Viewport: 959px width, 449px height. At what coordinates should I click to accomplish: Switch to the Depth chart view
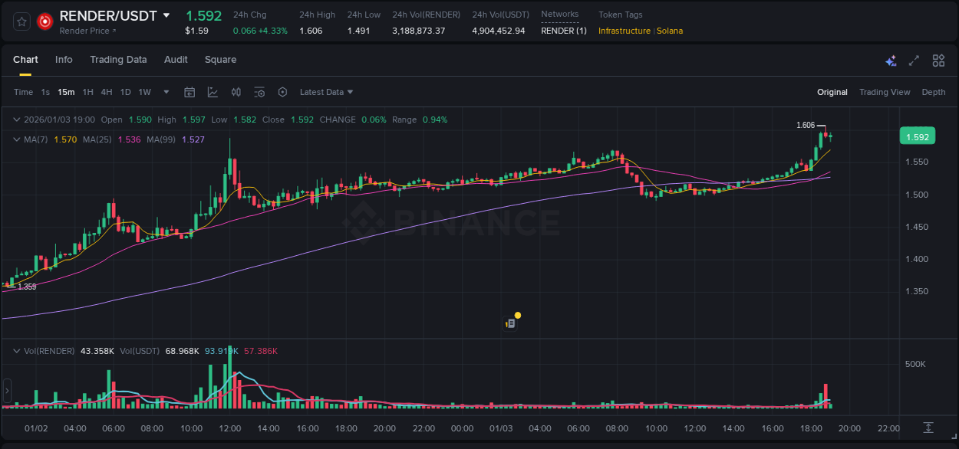click(933, 92)
